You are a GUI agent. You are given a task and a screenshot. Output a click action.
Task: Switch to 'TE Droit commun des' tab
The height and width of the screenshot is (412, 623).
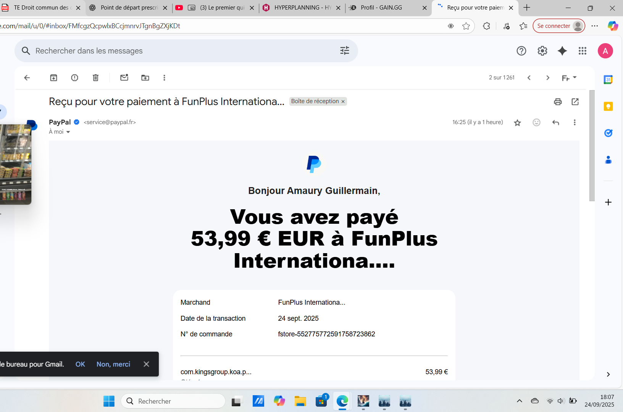(x=42, y=8)
